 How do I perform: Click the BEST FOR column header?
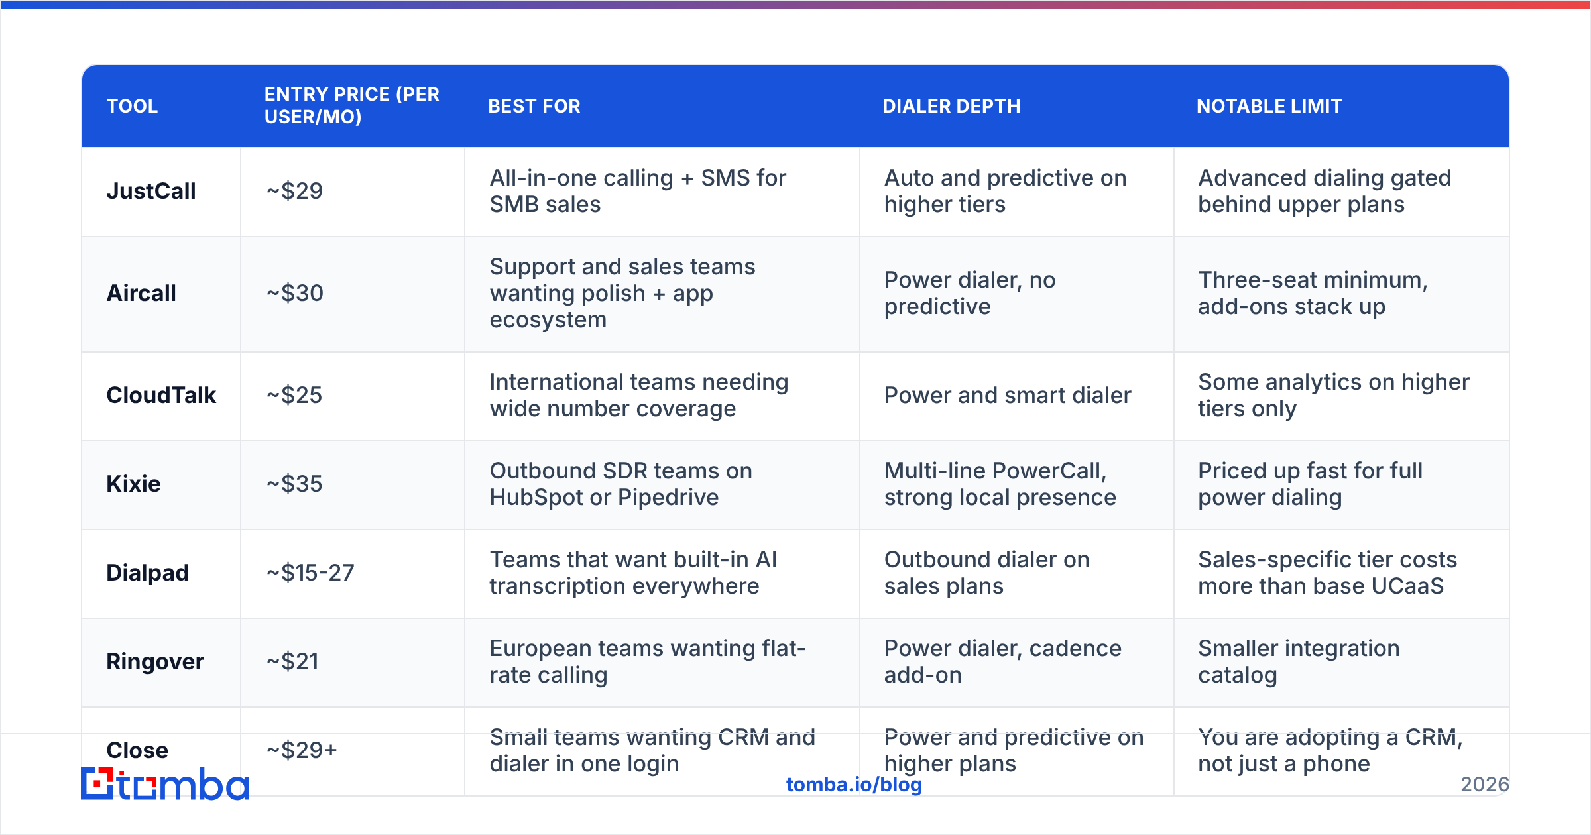click(534, 106)
